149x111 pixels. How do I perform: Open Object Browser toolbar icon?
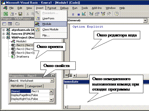click(103, 14)
